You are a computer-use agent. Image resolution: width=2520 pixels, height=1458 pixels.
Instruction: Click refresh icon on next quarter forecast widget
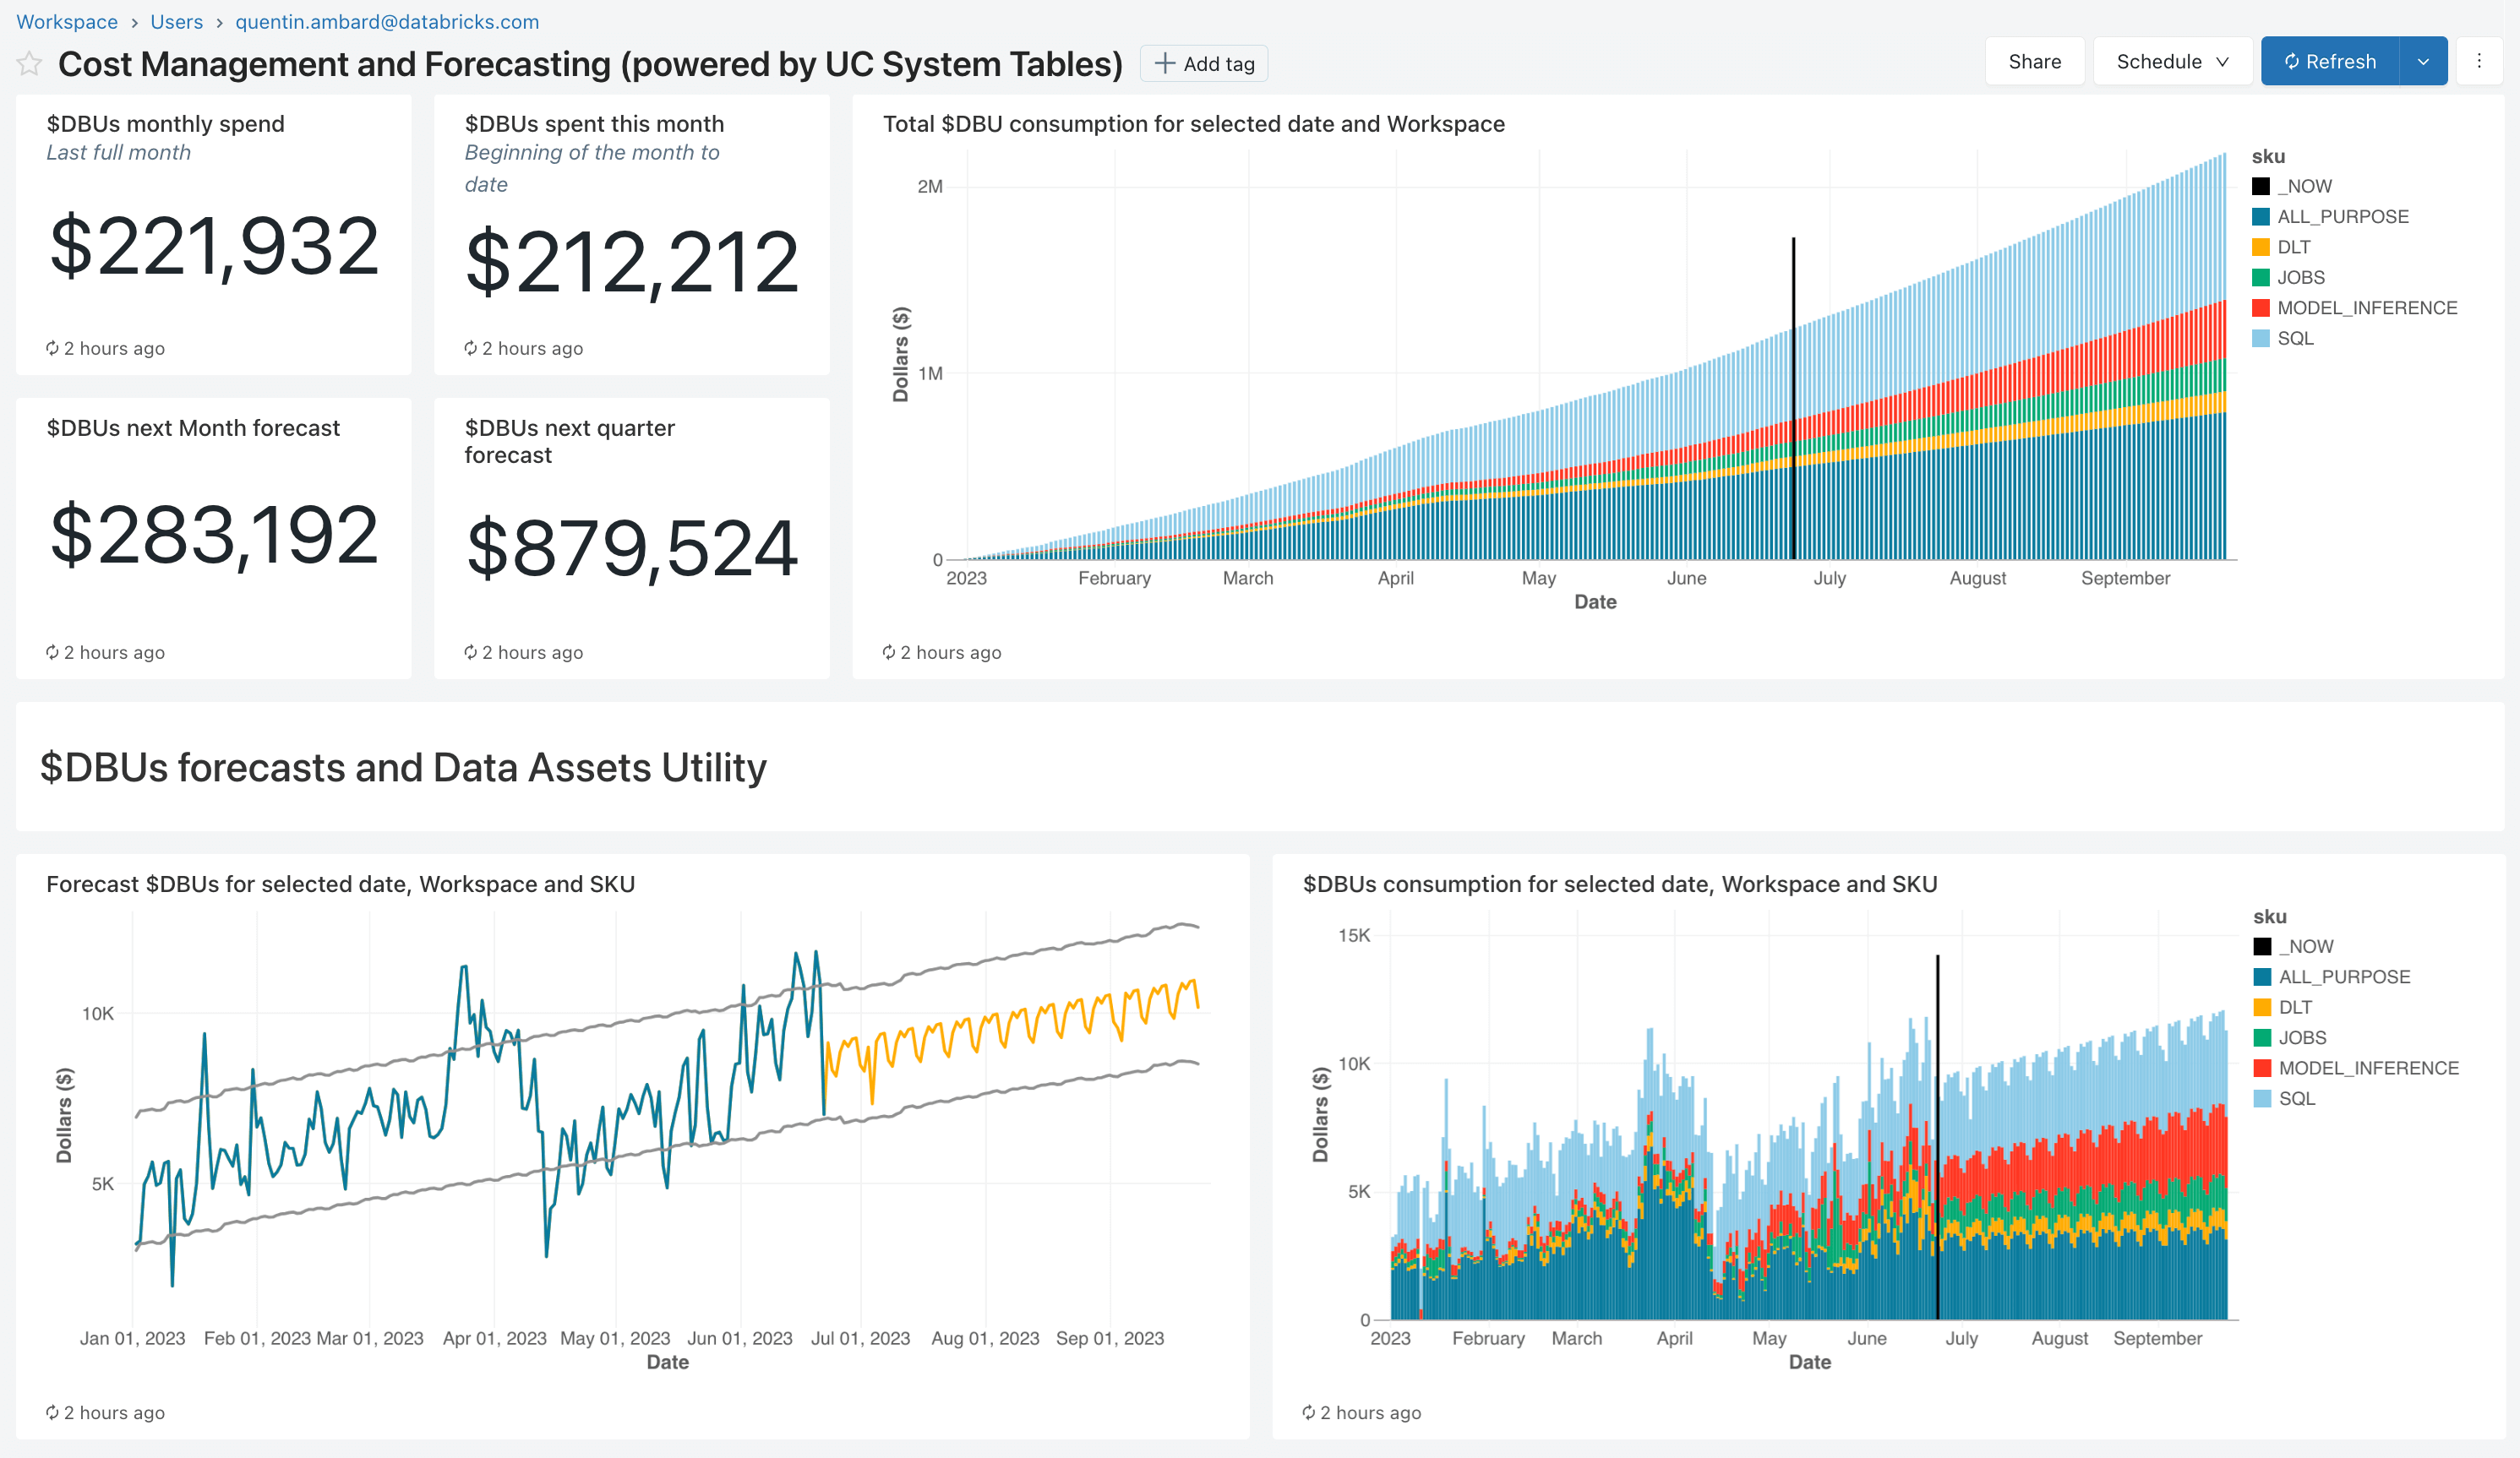pyautogui.click(x=470, y=651)
